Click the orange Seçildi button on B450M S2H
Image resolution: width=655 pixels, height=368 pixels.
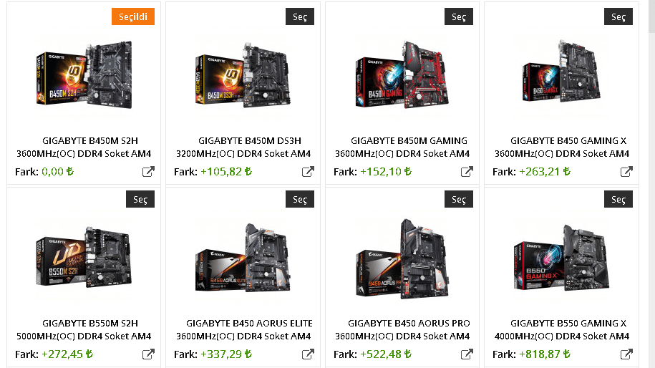pyautogui.click(x=133, y=16)
